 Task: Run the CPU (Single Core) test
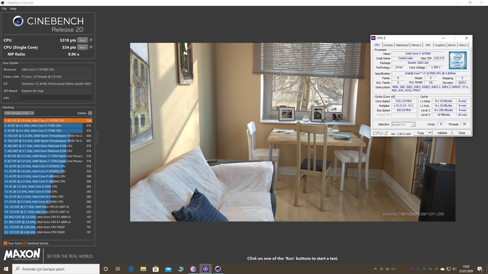(82, 47)
